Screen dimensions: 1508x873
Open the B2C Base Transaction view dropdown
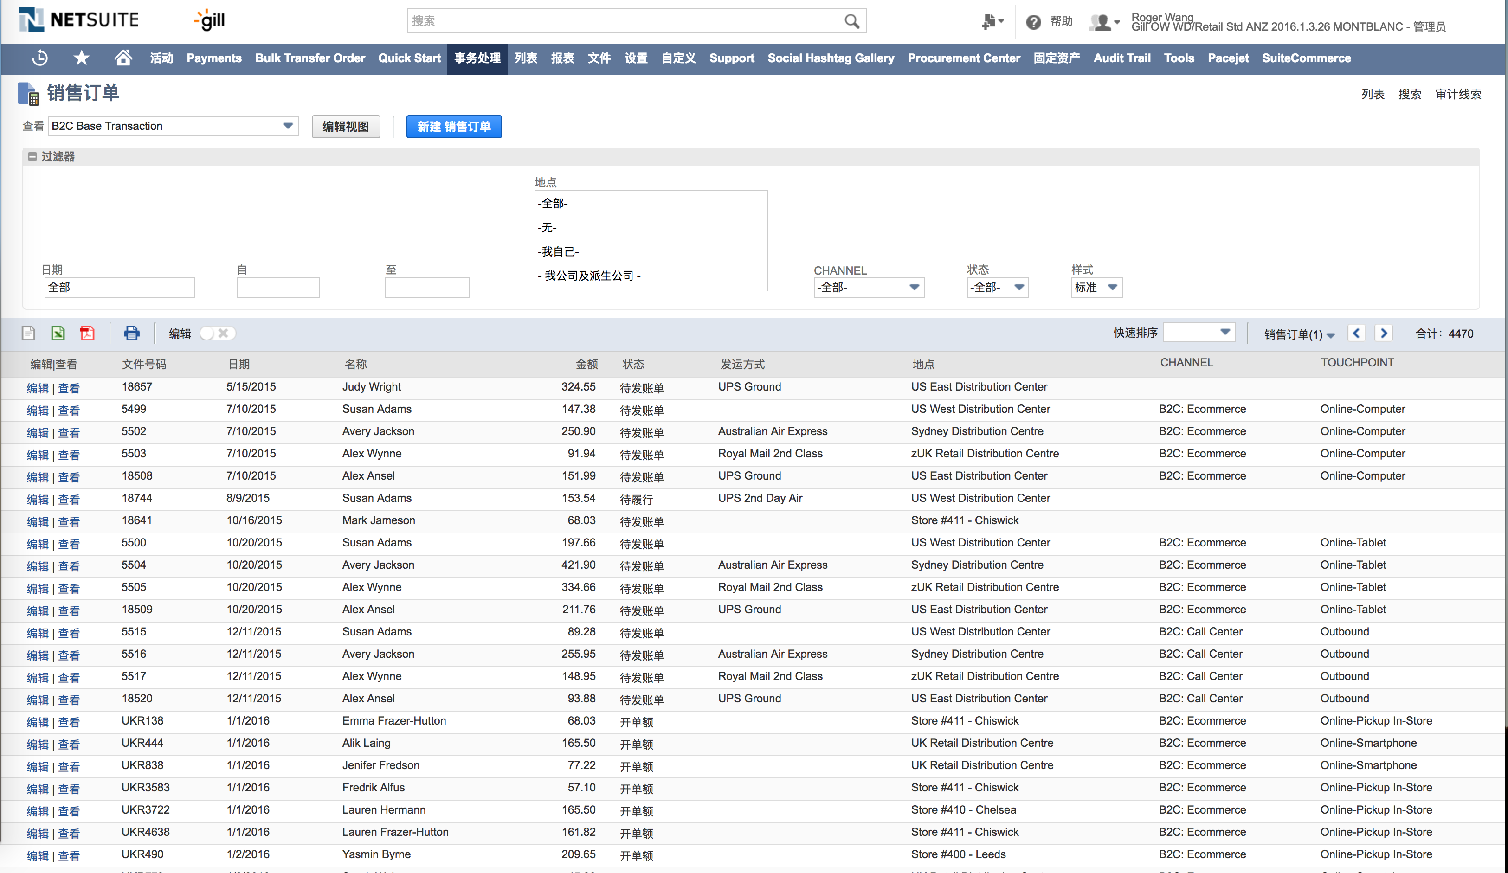point(288,126)
